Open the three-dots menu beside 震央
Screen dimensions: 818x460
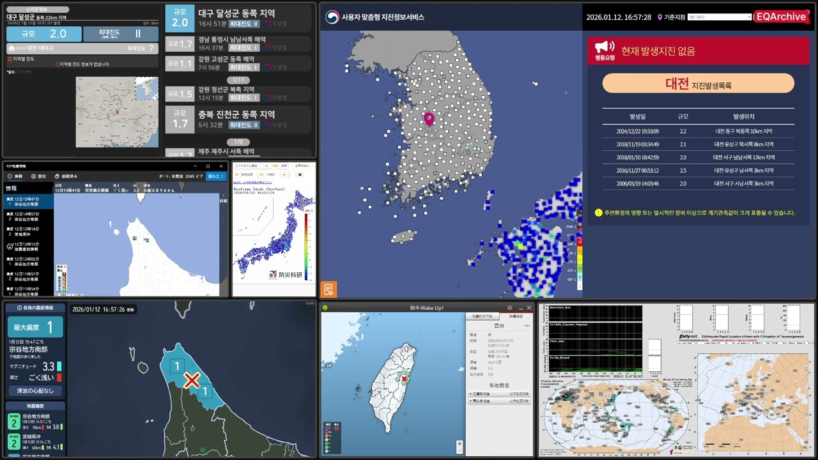(527, 326)
